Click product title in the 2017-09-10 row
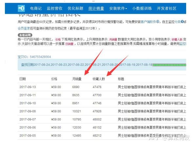The height and width of the screenshot is (146, 195). 152,103
